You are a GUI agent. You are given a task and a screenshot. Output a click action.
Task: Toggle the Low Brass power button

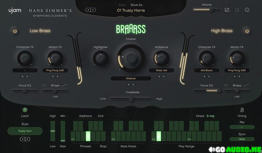[x=15, y=31]
